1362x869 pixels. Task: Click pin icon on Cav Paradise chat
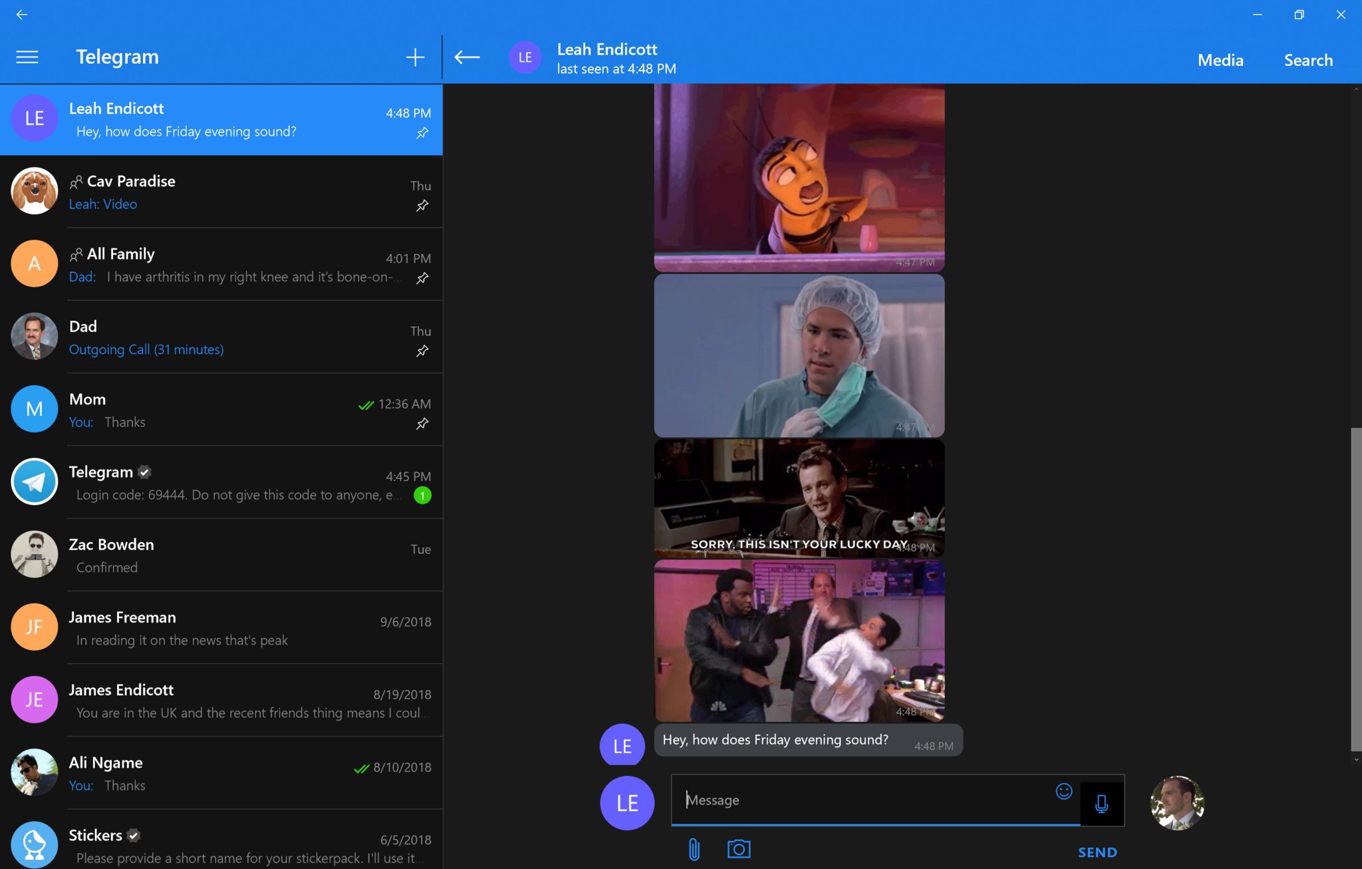tap(422, 206)
